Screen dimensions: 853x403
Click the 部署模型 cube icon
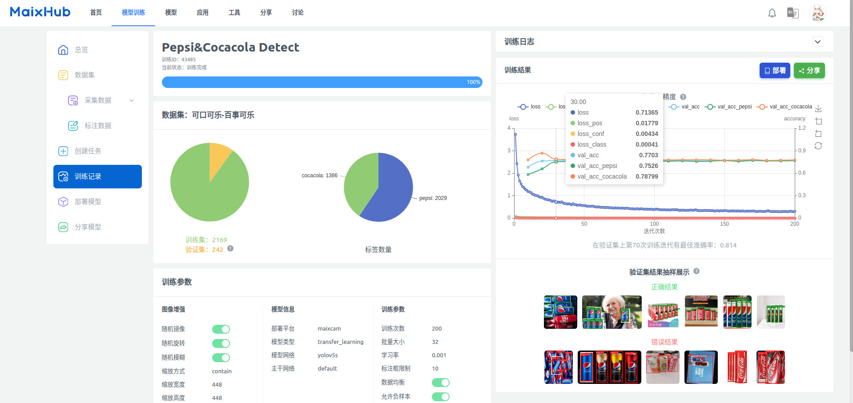(63, 202)
